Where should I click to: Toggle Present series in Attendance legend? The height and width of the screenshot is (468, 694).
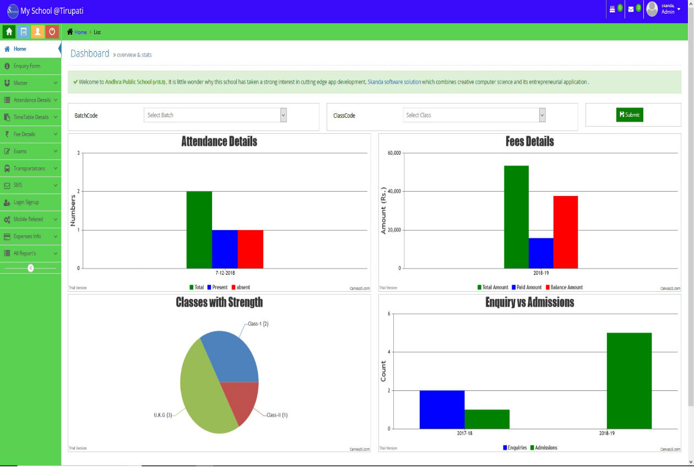[x=217, y=287]
